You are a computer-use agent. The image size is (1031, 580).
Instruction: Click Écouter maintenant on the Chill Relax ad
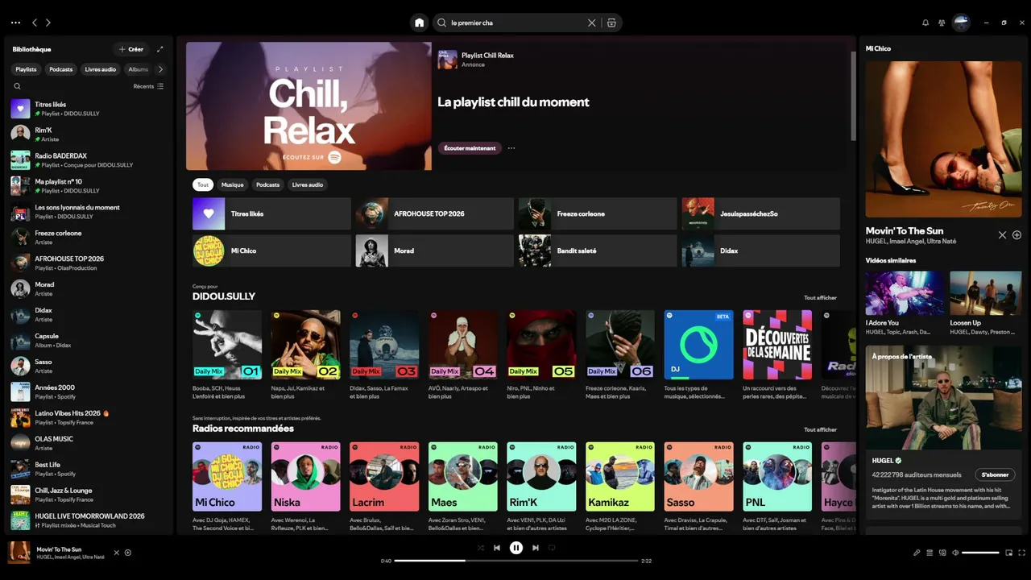[470, 148]
